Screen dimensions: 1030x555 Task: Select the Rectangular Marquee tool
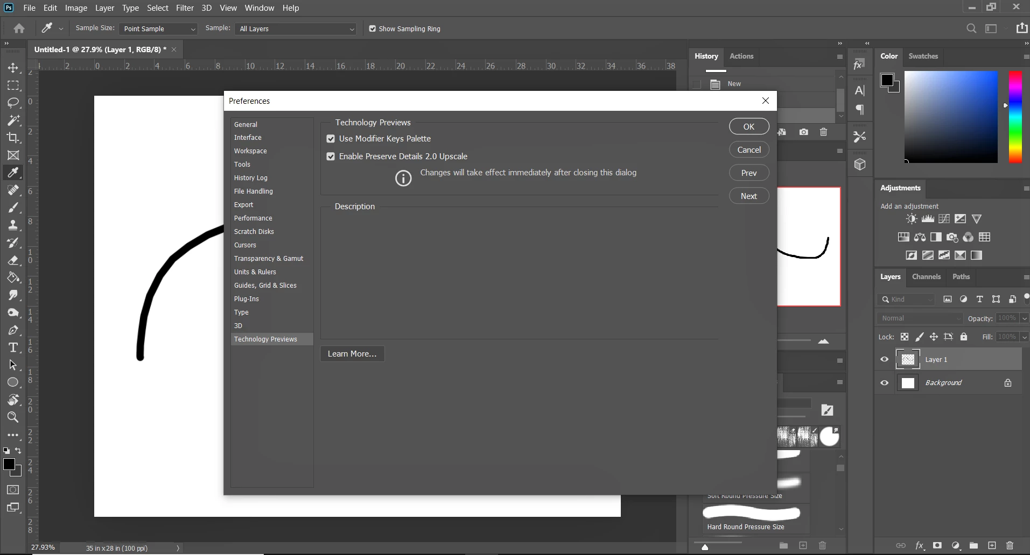tap(13, 86)
